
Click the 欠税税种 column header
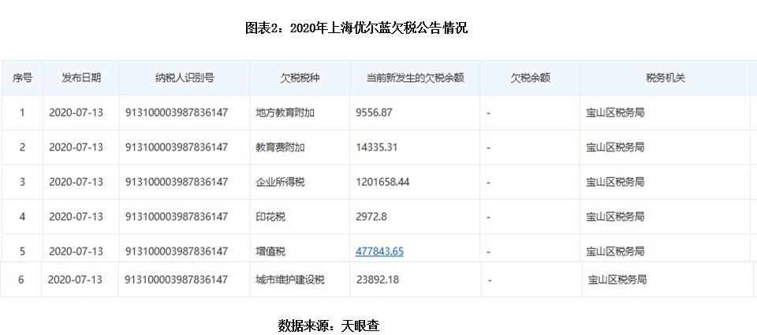pos(300,78)
